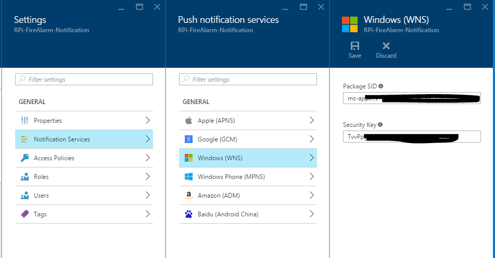Open Access Policies settings

coord(84,158)
